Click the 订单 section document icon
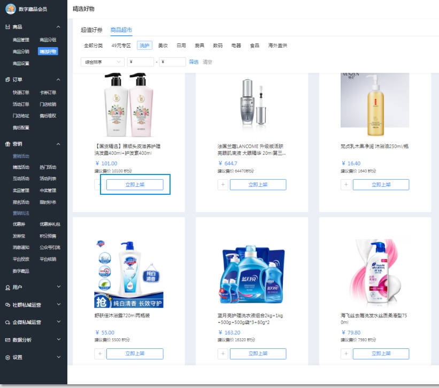Image resolution: width=439 pixels, height=388 pixels. point(8,80)
